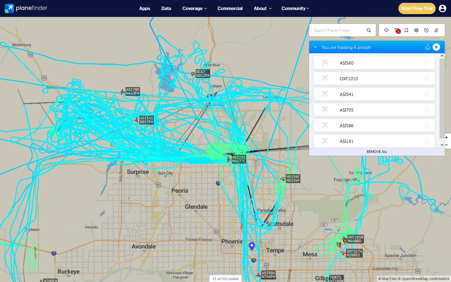Click the search magnifier icon
Viewport: 451px width, 282px height.
[x=369, y=30]
